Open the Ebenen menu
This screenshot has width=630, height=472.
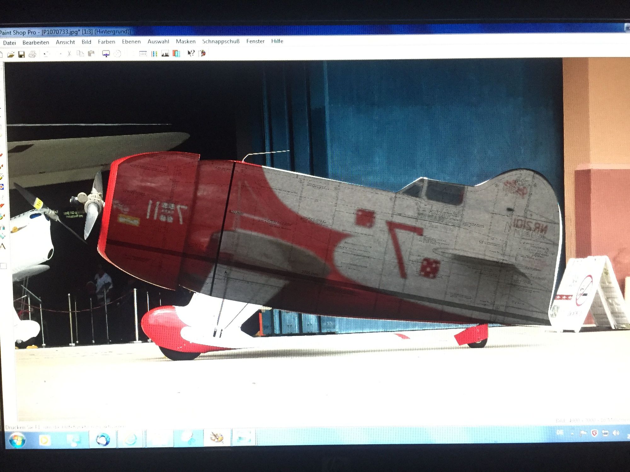point(131,42)
